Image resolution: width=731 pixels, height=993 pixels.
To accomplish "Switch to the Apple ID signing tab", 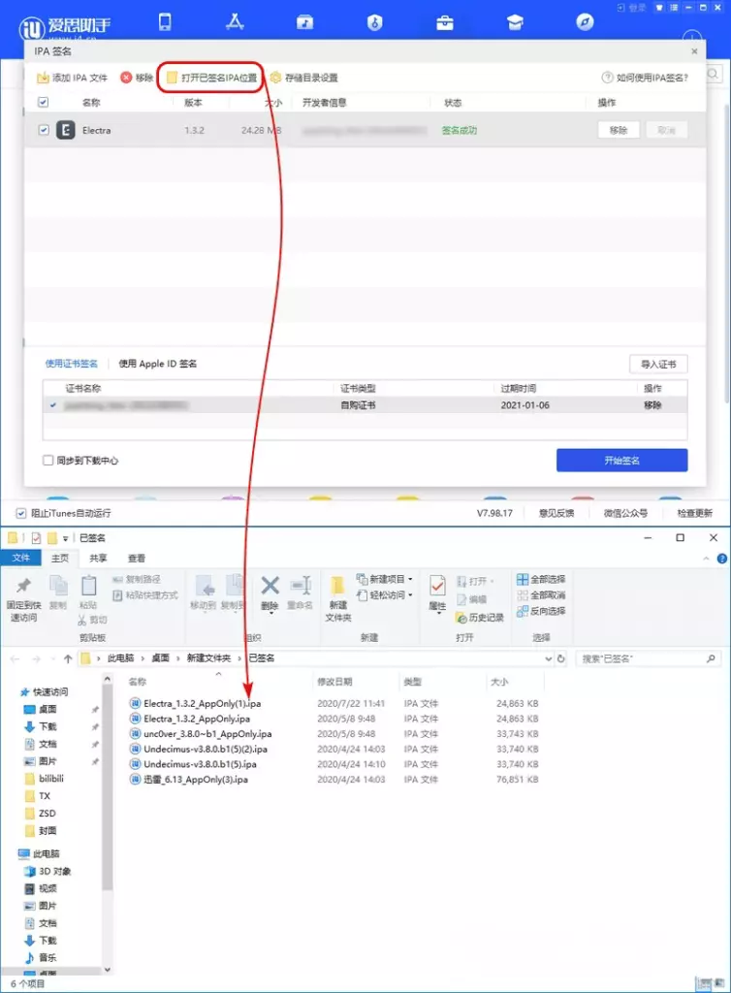I will (x=158, y=364).
